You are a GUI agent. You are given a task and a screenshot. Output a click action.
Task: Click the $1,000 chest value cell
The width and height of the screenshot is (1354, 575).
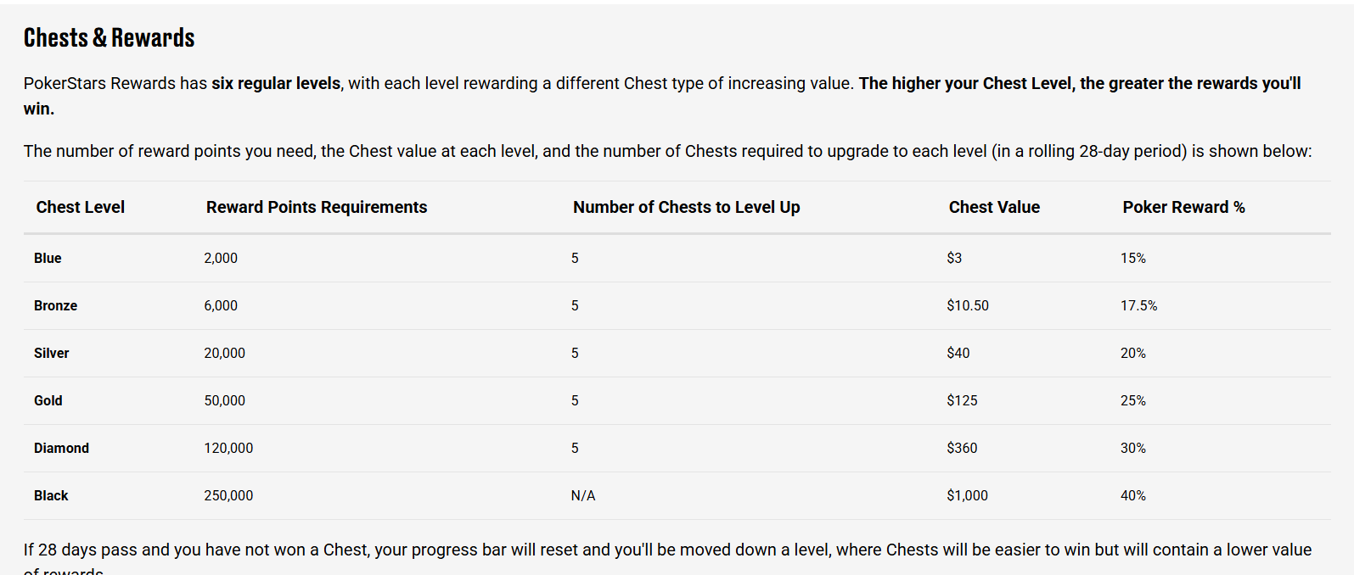(x=967, y=495)
